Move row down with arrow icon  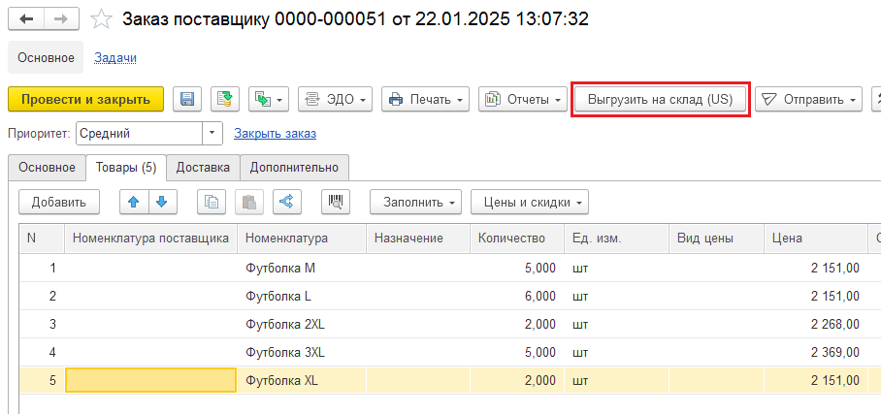point(161,202)
